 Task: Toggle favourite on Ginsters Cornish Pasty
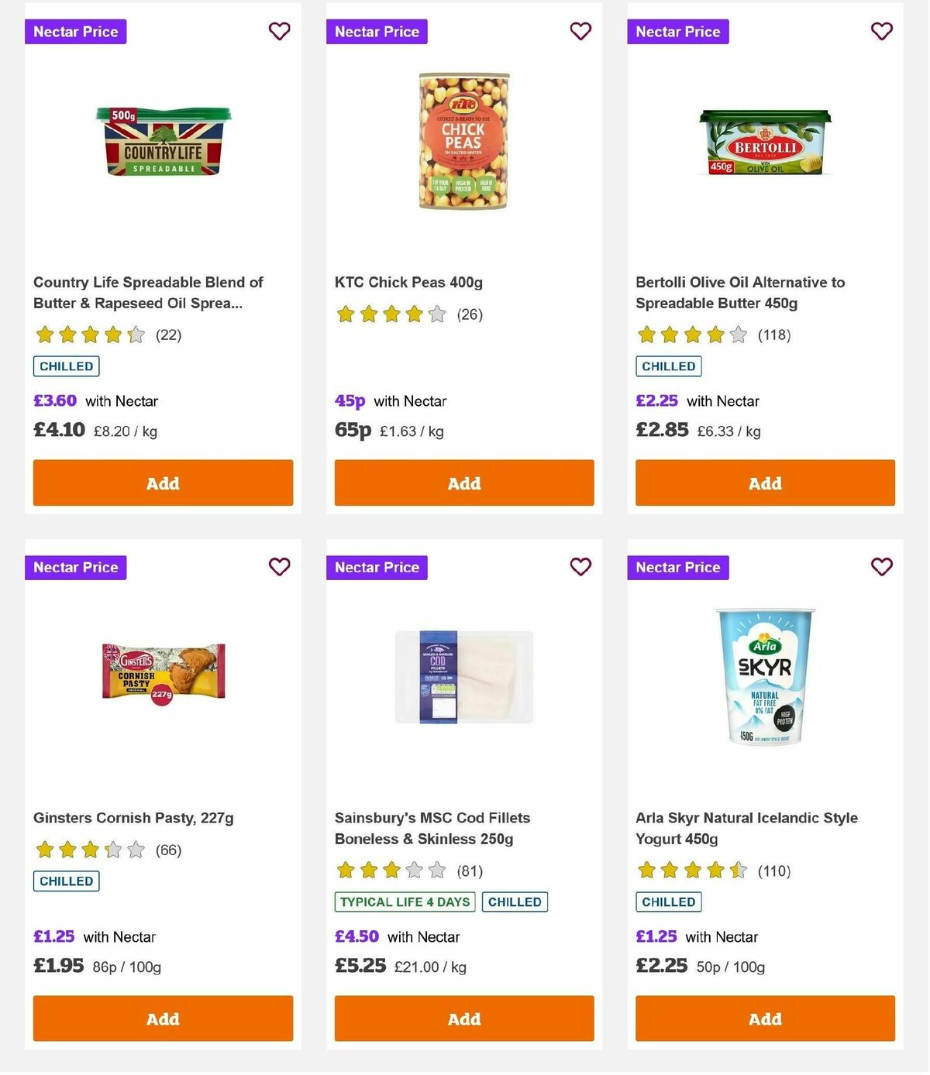coord(279,567)
